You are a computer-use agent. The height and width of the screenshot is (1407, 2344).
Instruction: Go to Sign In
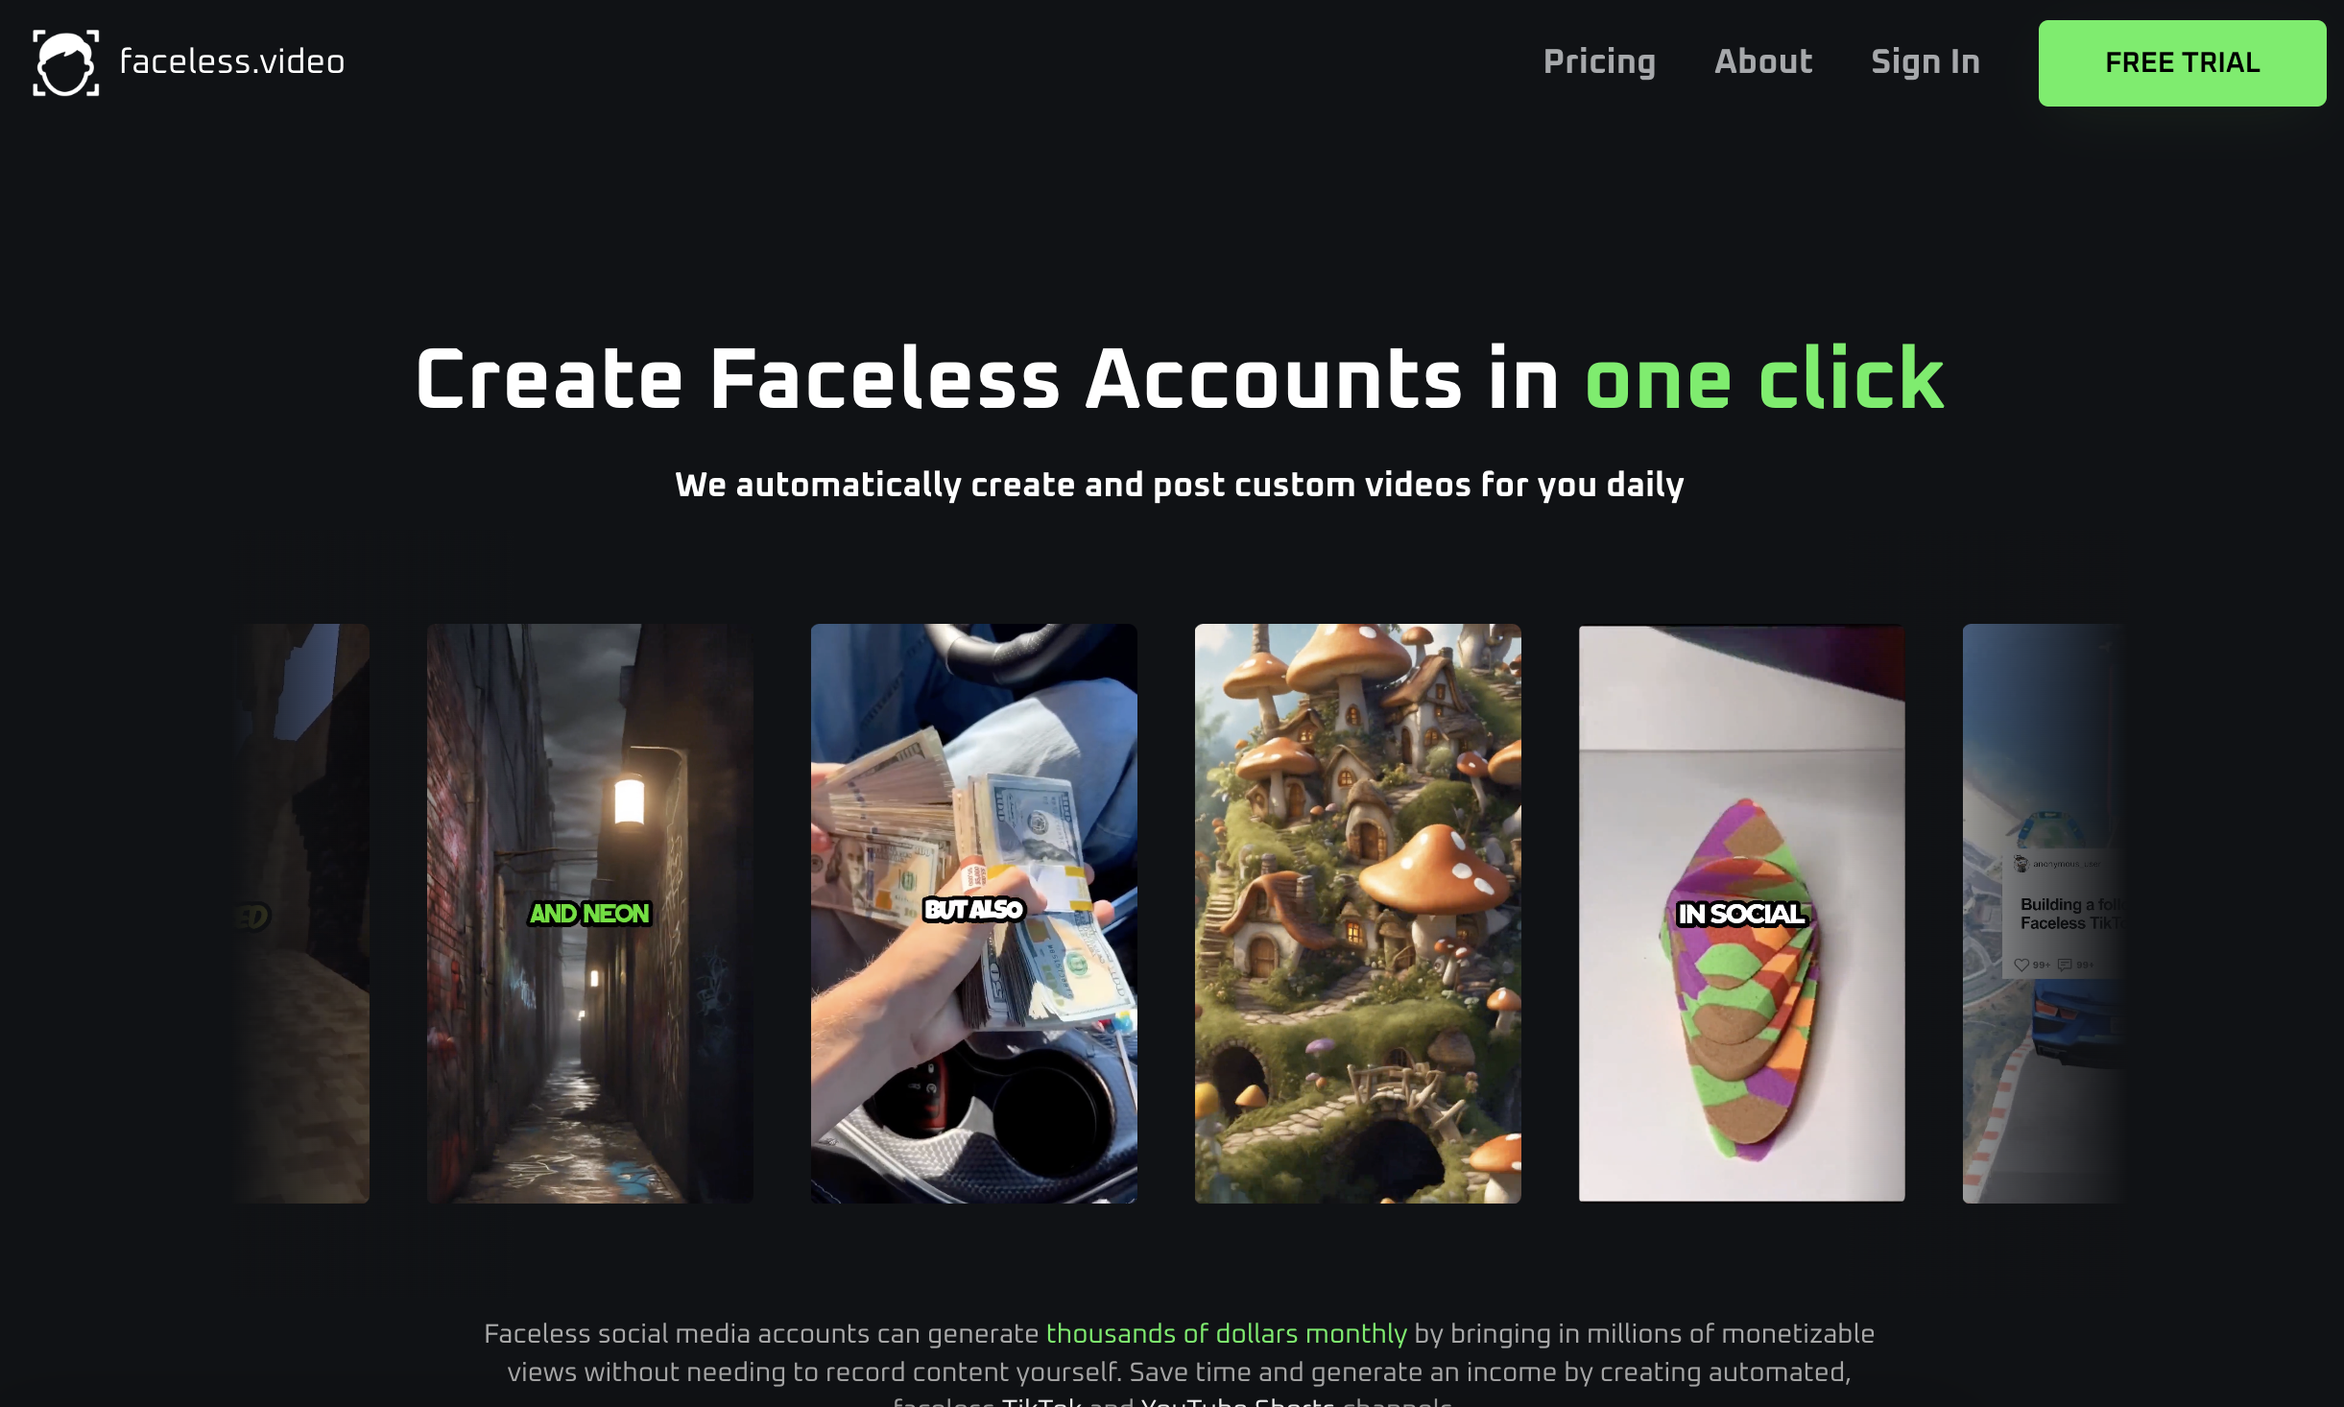1925,61
